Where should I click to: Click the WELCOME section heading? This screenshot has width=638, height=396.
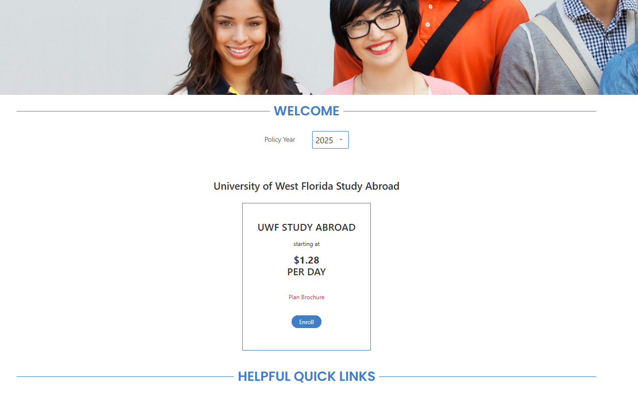(x=306, y=111)
